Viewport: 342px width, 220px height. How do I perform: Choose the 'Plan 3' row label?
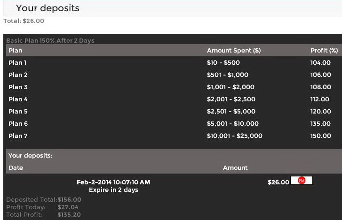18,87
